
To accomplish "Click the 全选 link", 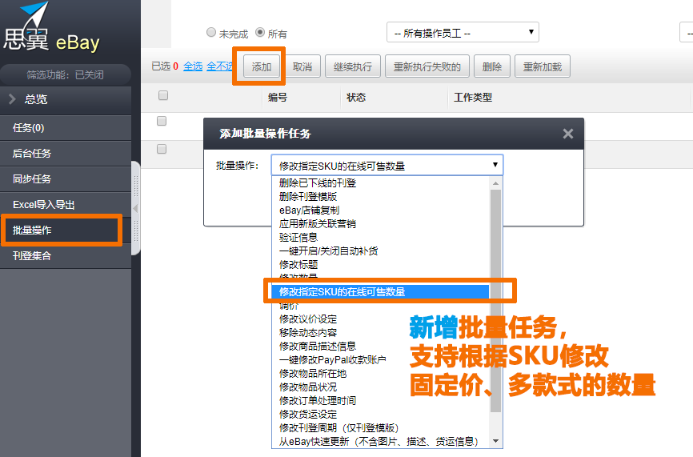I will click(193, 66).
